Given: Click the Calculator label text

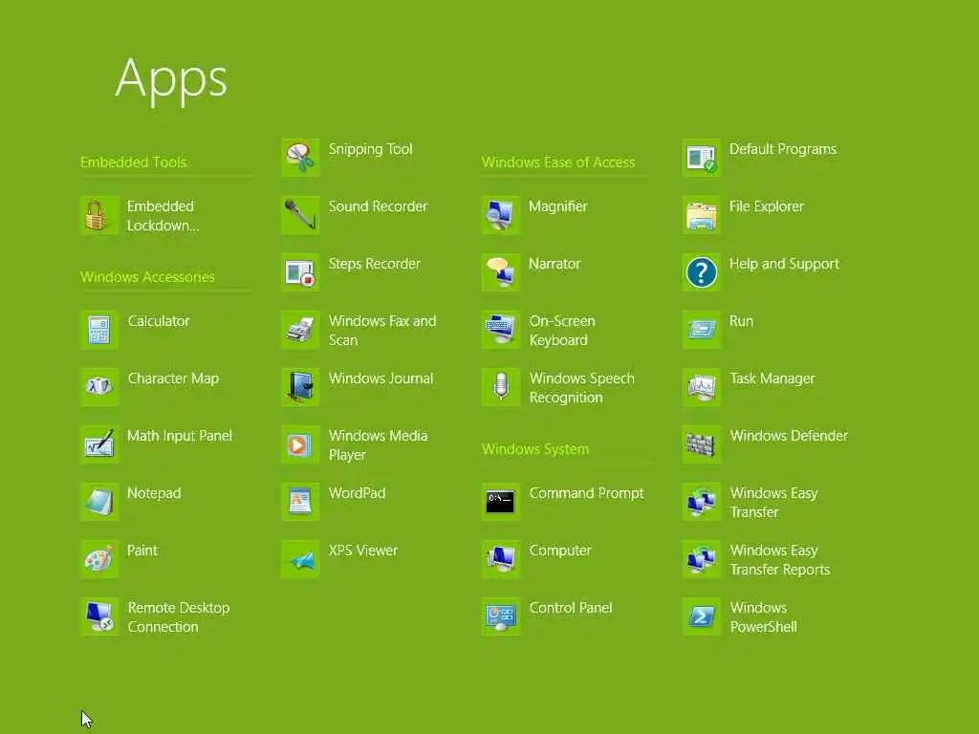Looking at the screenshot, I should 159,321.
